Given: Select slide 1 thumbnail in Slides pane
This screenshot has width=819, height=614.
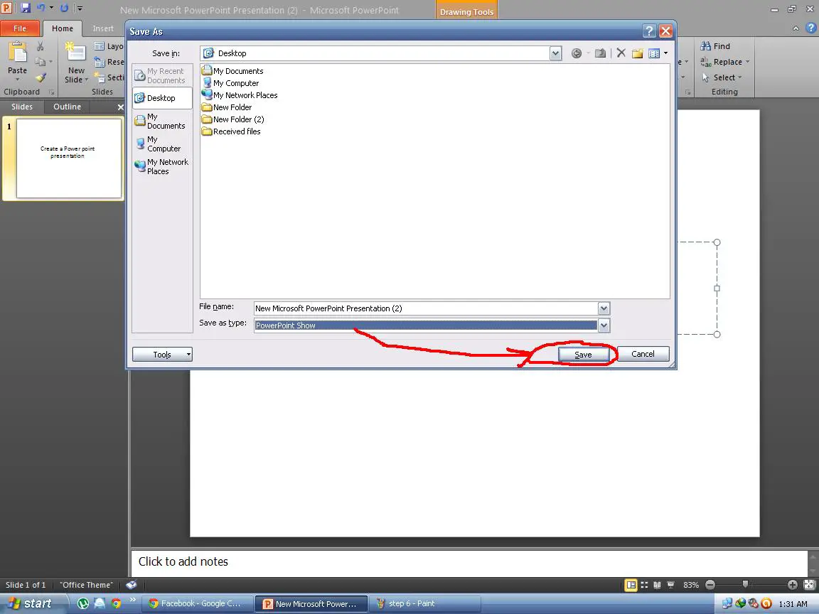Looking at the screenshot, I should tap(69, 158).
